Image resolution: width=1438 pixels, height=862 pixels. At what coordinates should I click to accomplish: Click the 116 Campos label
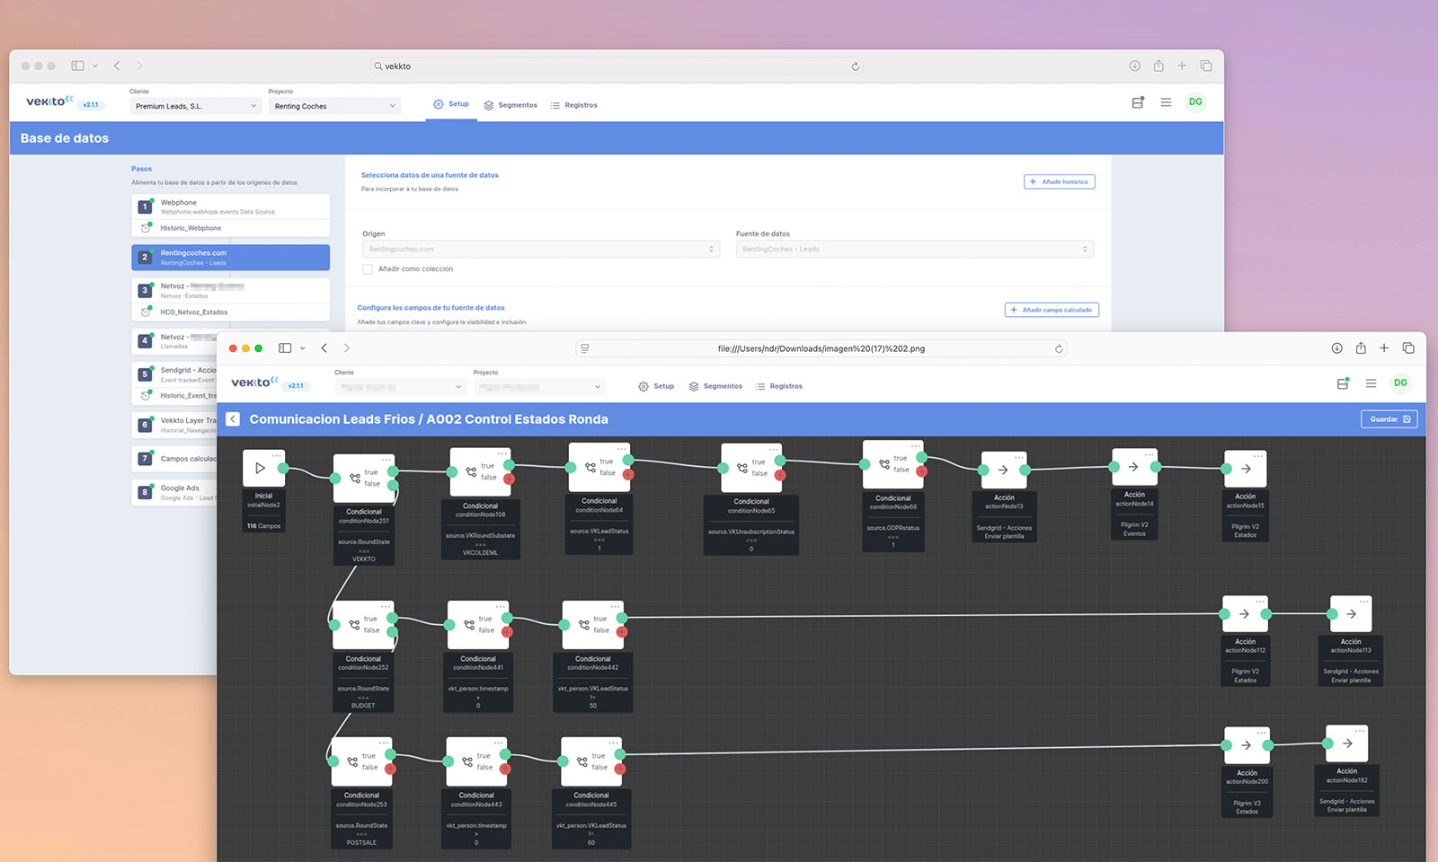point(264,526)
